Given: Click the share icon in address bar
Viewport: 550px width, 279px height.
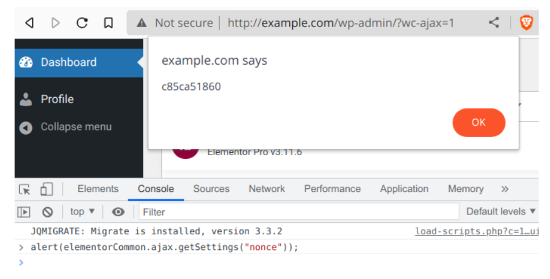Looking at the screenshot, I should [494, 23].
